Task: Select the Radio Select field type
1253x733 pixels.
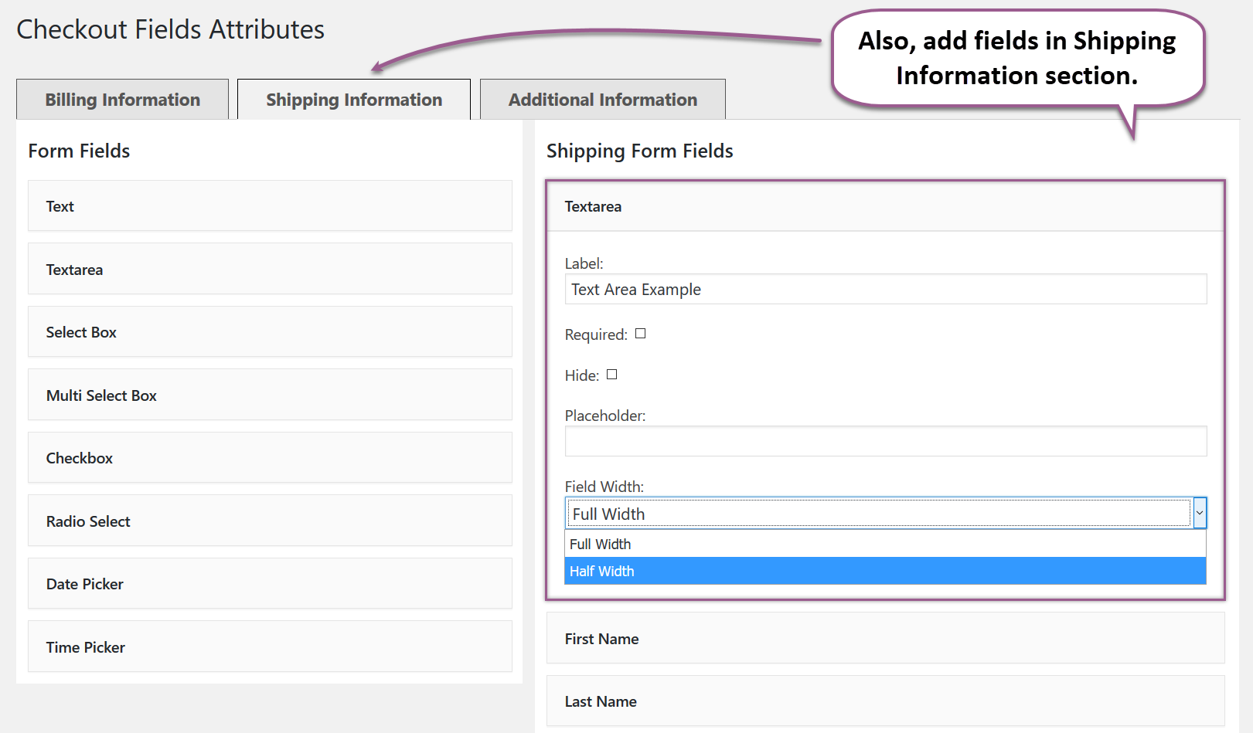Action: pyautogui.click(x=270, y=521)
